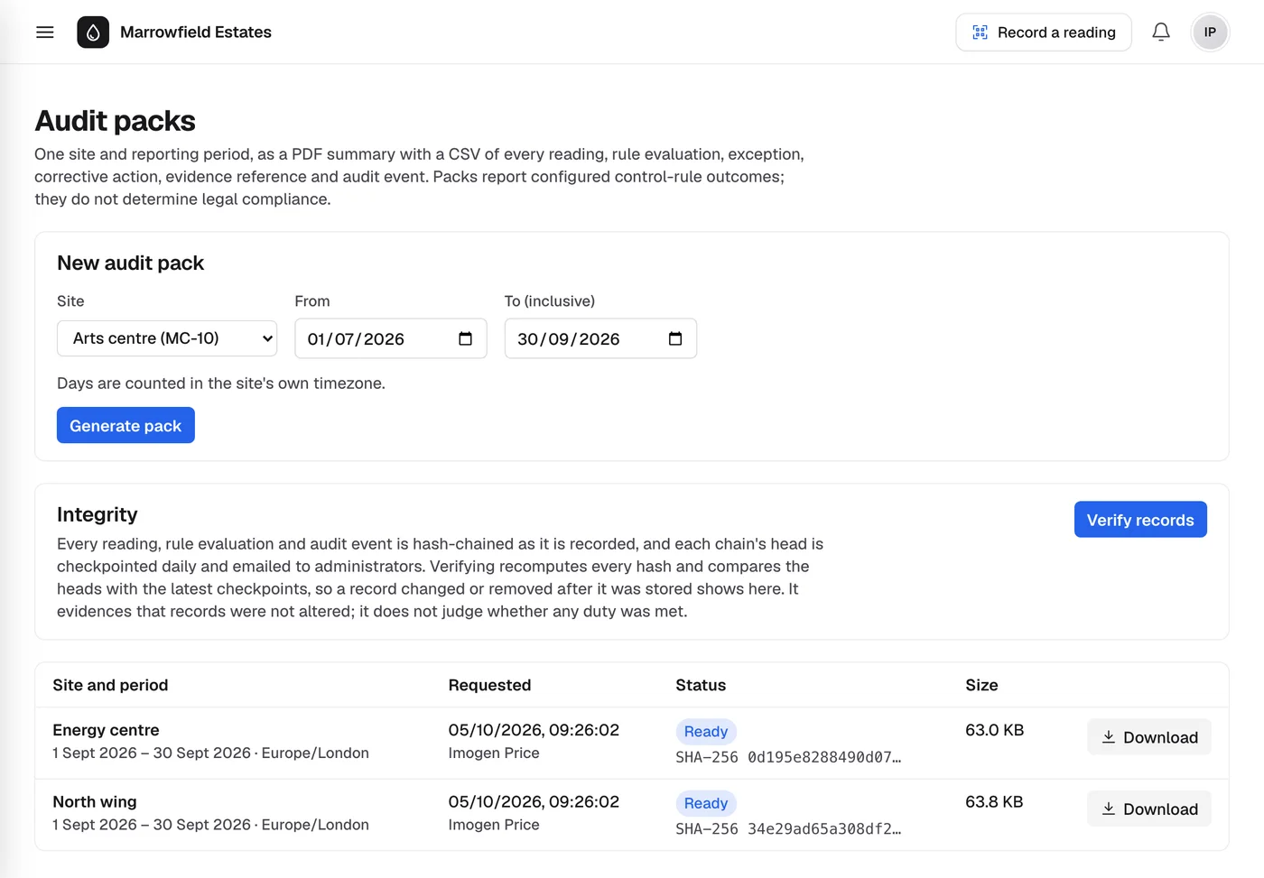
Task: Expand the Site dropdown showing Arts centre (MC-10)
Action: pyautogui.click(x=167, y=338)
